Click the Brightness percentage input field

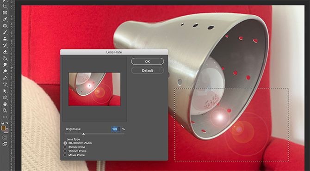click(x=116, y=129)
